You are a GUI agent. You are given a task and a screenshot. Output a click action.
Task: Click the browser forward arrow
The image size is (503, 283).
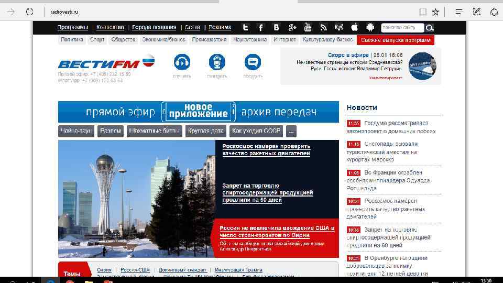pyautogui.click(x=11, y=12)
